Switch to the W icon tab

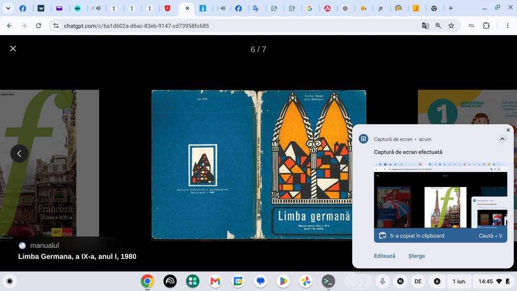(x=41, y=9)
